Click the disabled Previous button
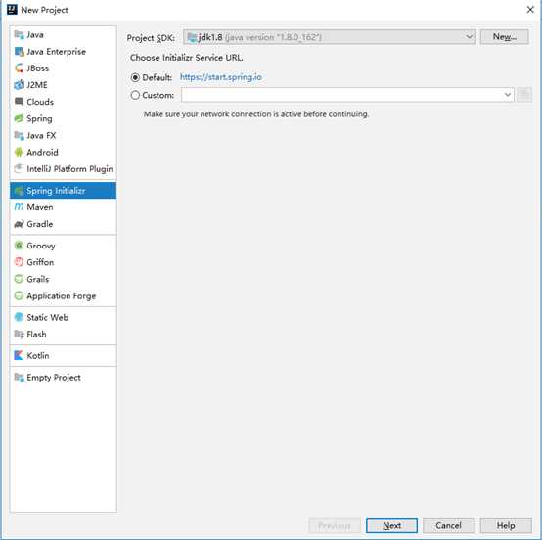 tap(335, 526)
